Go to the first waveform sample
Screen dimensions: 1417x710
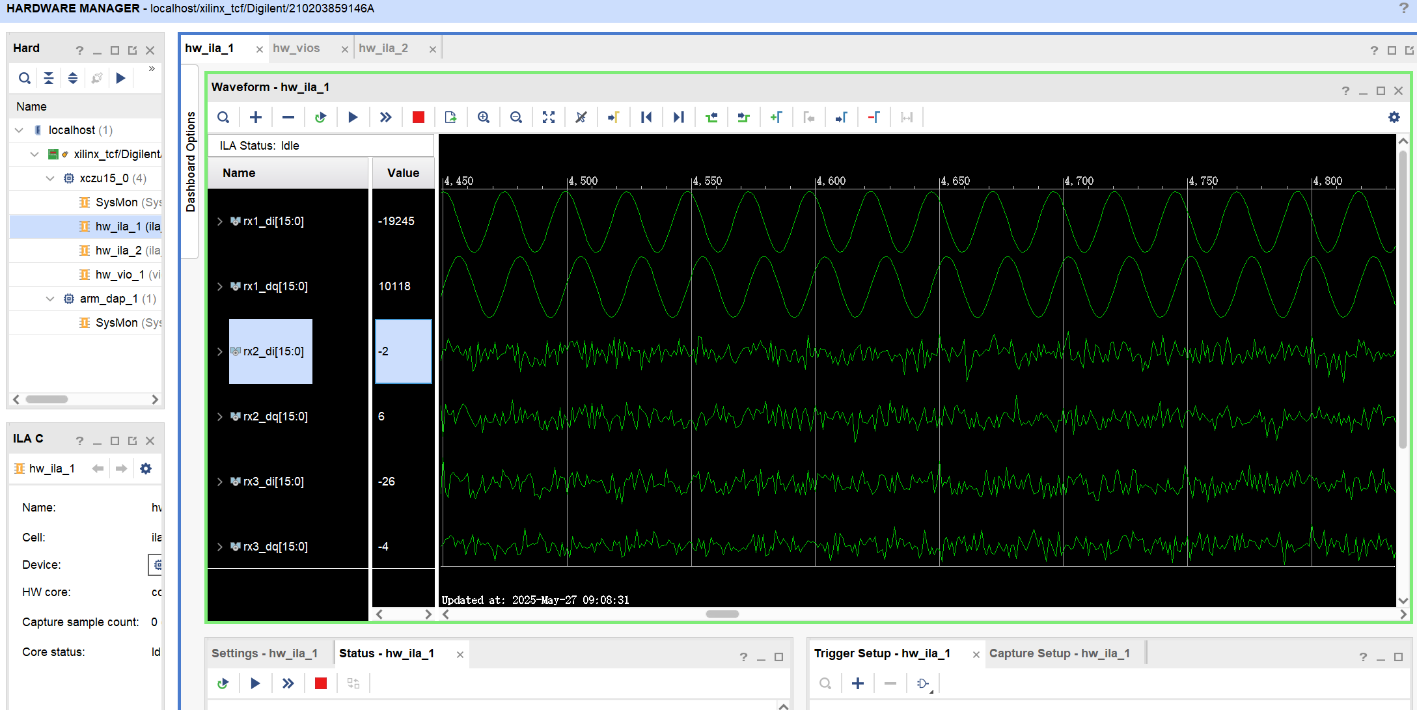(x=646, y=117)
